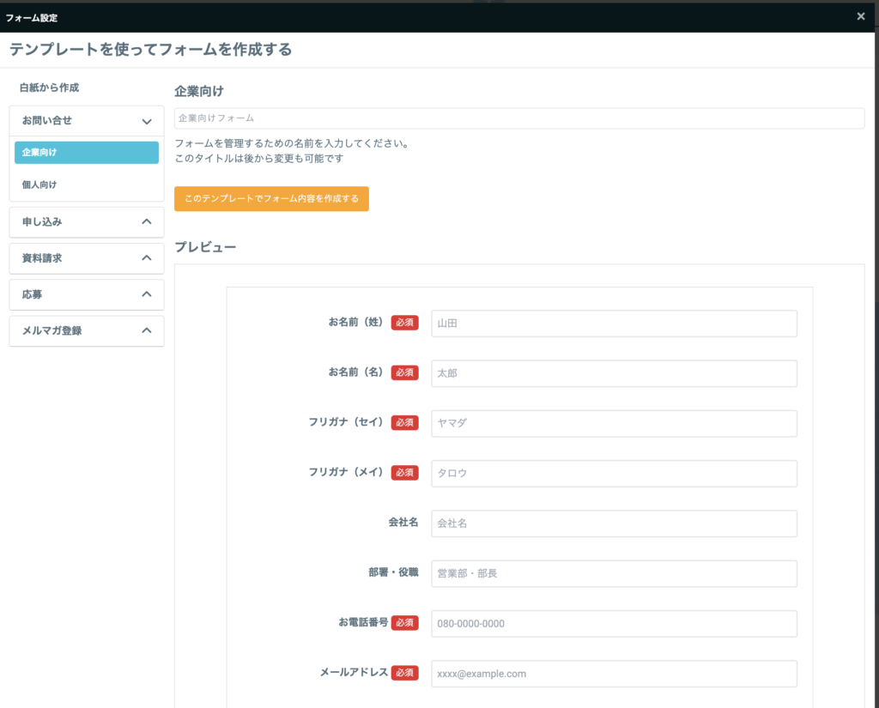
Task: Expand the メルマガ登録 category
Action: point(86,330)
